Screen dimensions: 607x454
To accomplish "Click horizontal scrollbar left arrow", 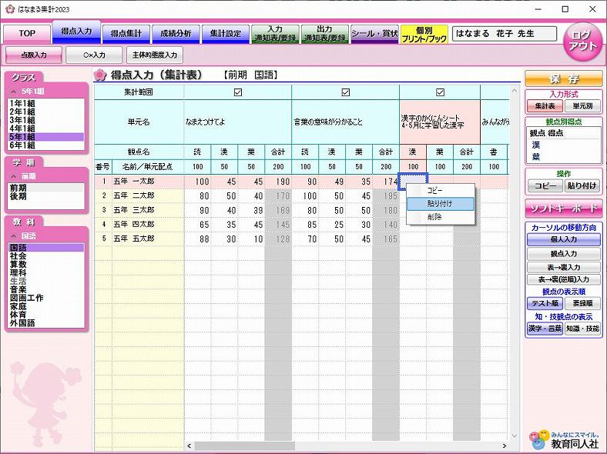I will click(189, 446).
